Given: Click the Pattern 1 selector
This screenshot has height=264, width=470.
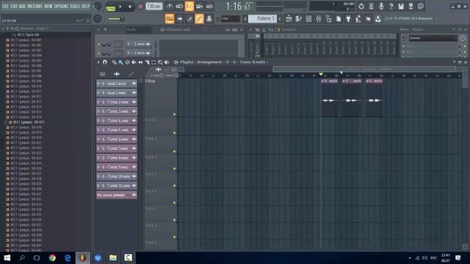Looking at the screenshot, I should tap(263, 18).
